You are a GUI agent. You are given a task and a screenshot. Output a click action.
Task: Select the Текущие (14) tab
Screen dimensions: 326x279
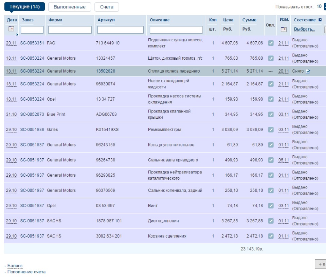click(x=24, y=7)
